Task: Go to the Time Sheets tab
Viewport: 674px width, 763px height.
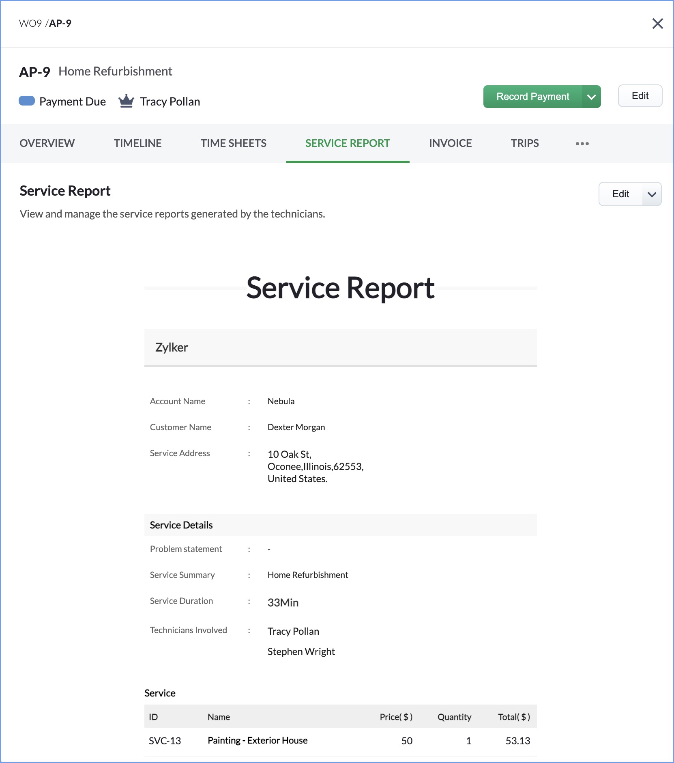Action: pyautogui.click(x=233, y=143)
